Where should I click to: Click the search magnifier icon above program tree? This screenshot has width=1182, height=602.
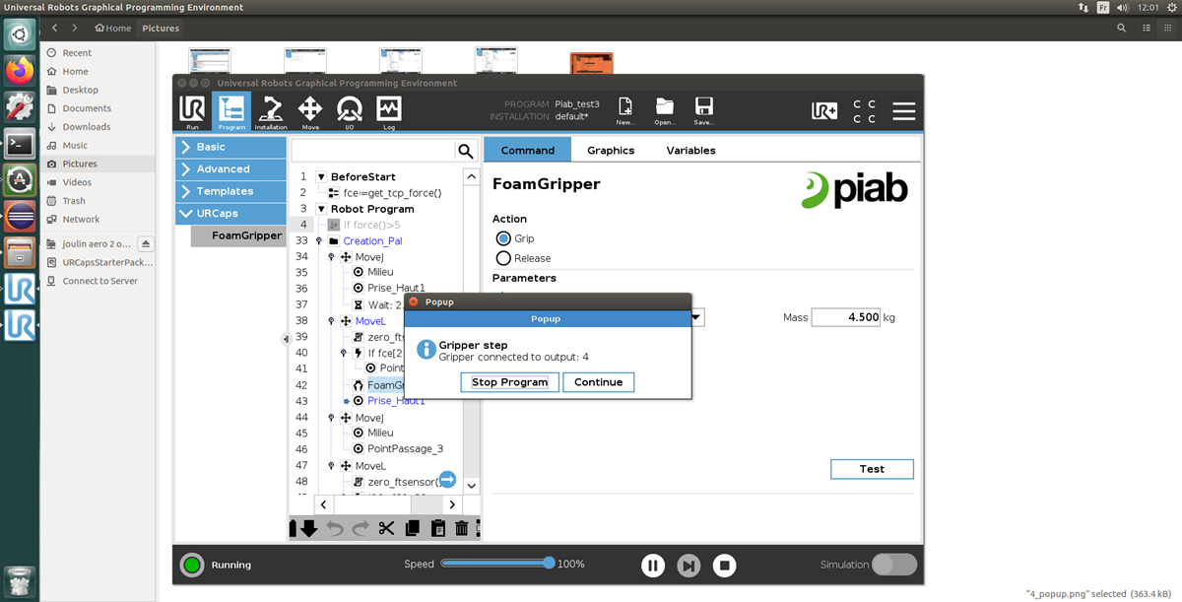[x=465, y=150]
